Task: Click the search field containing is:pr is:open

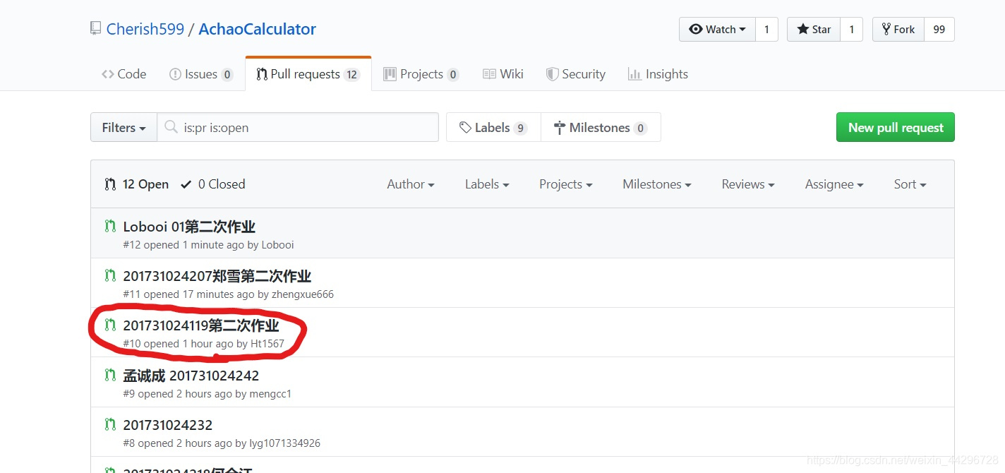Action: tap(297, 128)
